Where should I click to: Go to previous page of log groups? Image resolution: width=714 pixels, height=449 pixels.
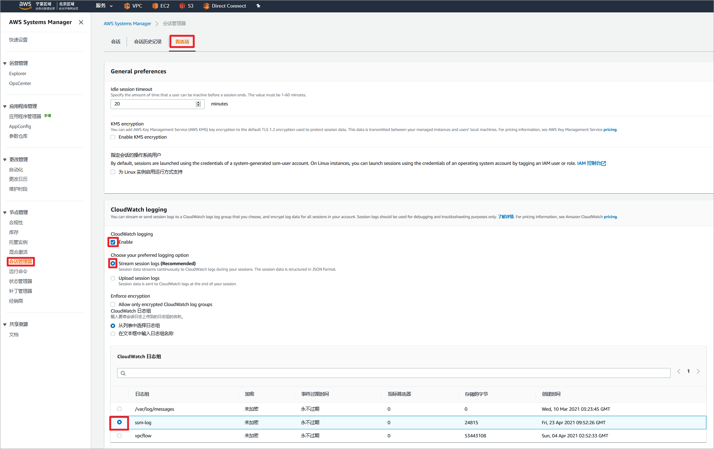[679, 371]
